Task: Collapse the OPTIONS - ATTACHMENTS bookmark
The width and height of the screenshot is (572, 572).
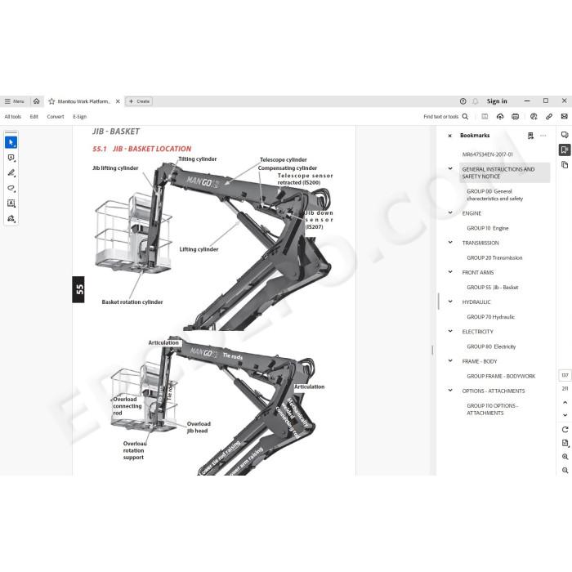Action: [450, 391]
